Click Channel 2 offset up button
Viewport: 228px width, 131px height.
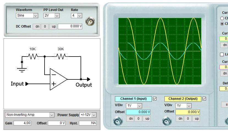click(x=197, y=119)
